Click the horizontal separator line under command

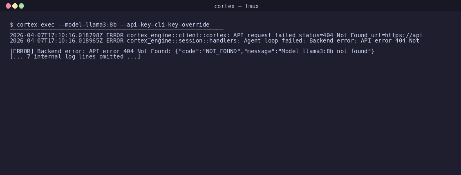coord(116,30)
